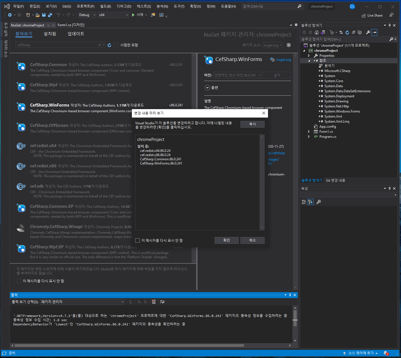Switch to Form1.cs [디자인] document tab
401x358 pixels.
coord(71,25)
